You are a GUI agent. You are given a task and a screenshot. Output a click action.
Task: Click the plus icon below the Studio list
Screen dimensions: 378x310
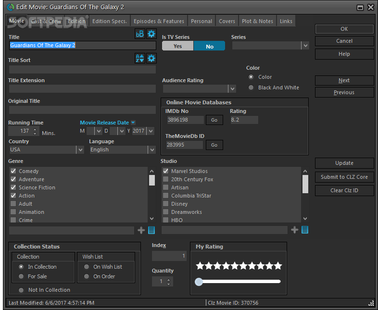tap(294, 230)
